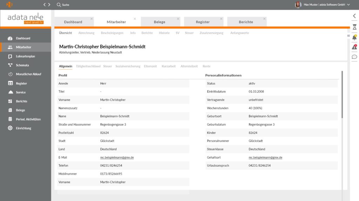Image resolution: width=359 pixels, height=201 pixels.
Task: Open the Kurzarbeit section tab
Action: point(169,66)
